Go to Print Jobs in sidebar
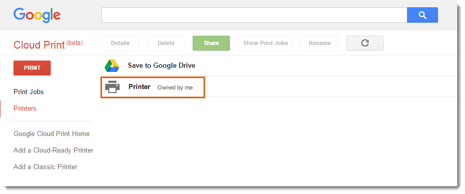Image resolution: width=465 pixels, height=194 pixels. pyautogui.click(x=28, y=92)
